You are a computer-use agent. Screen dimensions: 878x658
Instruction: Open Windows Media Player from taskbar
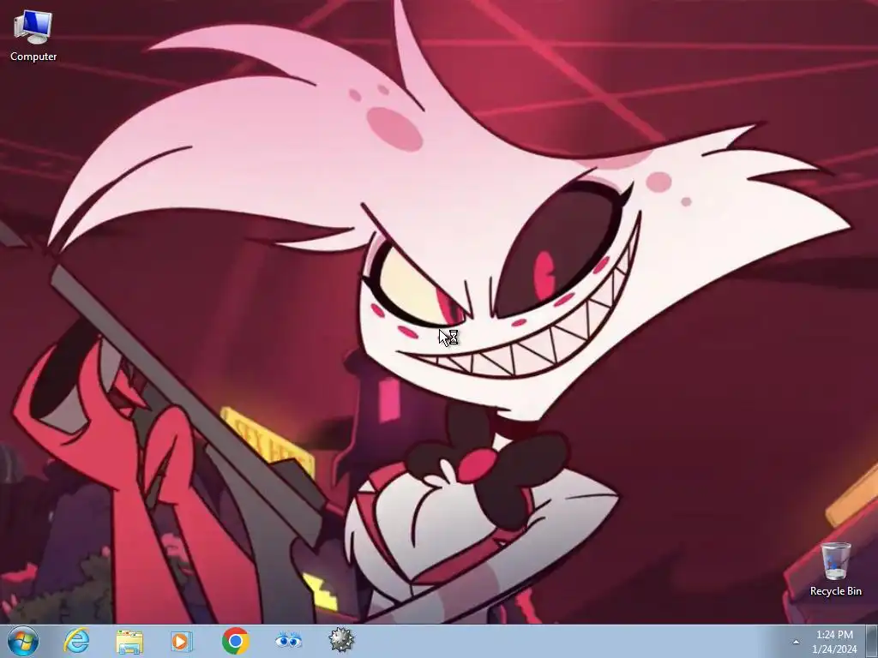pos(182,641)
